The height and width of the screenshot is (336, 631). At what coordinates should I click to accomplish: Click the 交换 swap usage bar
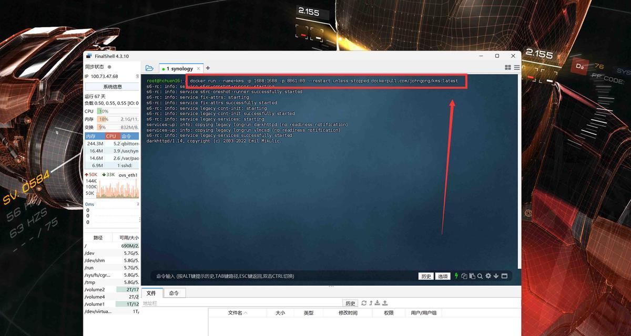[x=118, y=127]
